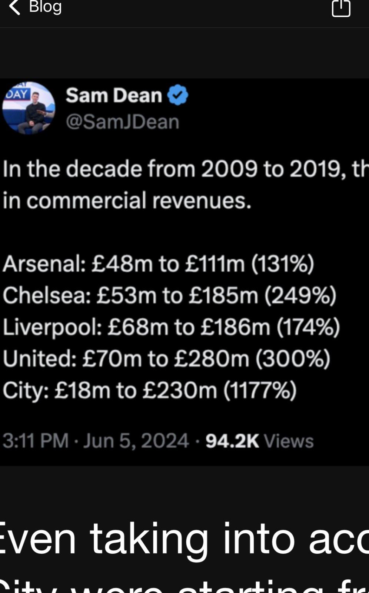Select the Arsenal £48m to £111m row
Screen dimensions: 369x593
click(x=158, y=264)
